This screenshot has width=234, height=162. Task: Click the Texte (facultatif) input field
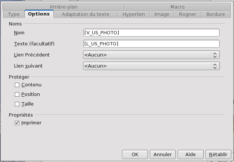(151, 44)
